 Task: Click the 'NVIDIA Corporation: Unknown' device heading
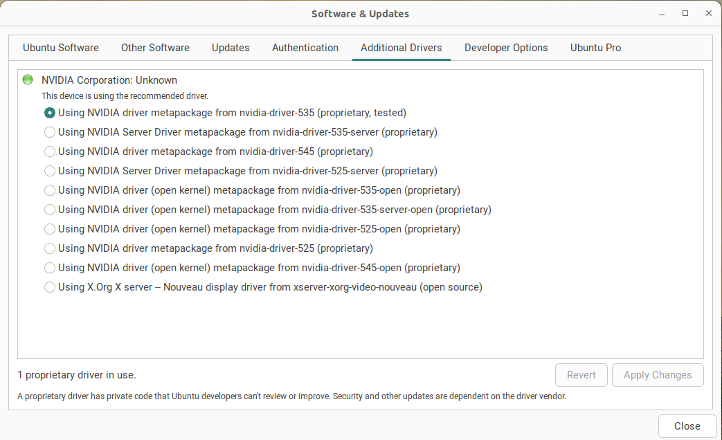click(x=109, y=80)
